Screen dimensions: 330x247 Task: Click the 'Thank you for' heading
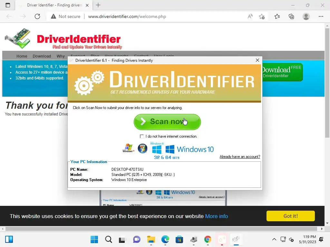tap(37, 105)
